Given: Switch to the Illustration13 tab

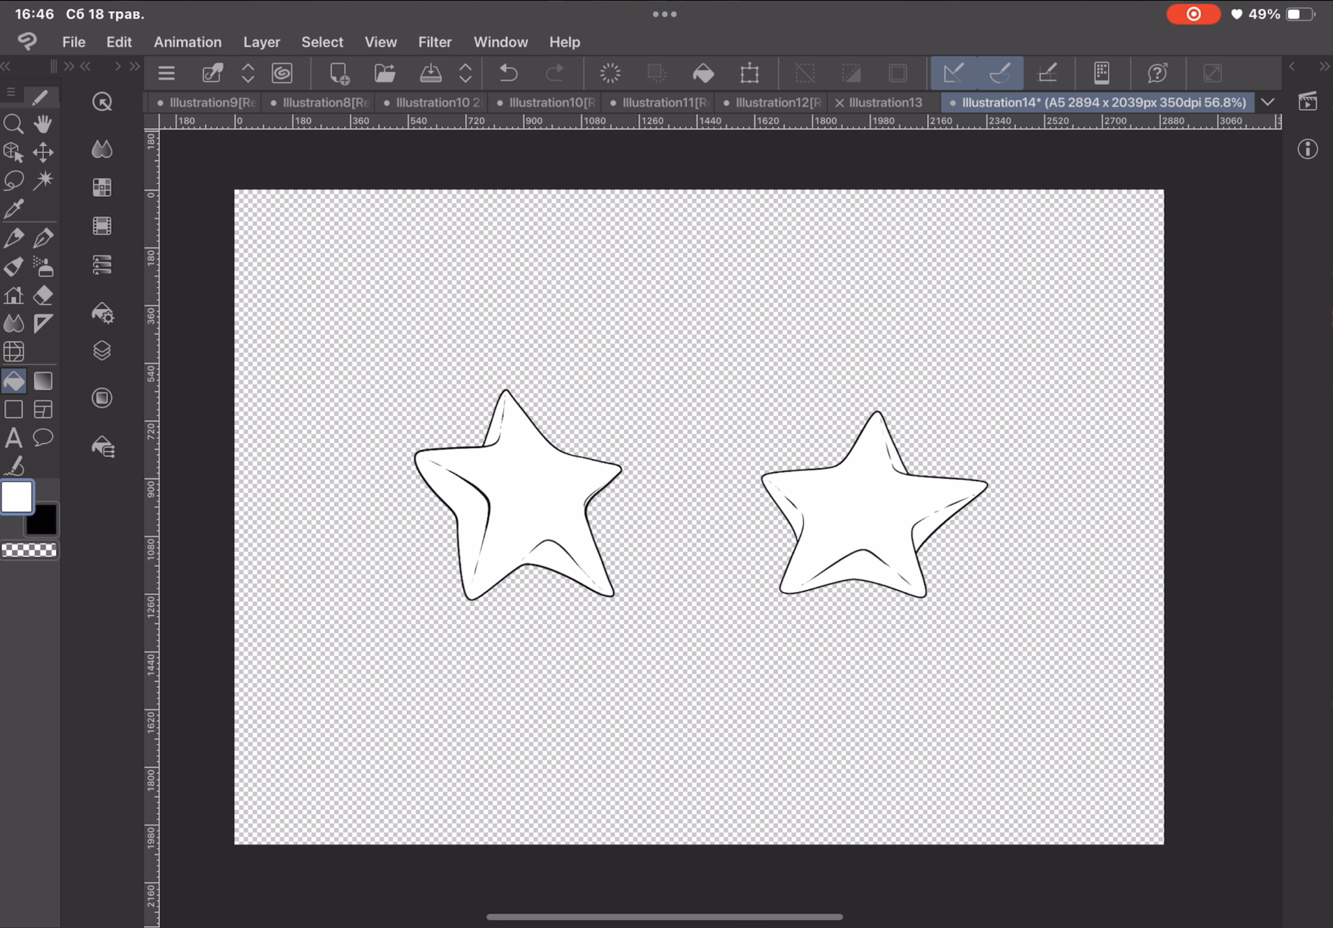Looking at the screenshot, I should coord(885,102).
